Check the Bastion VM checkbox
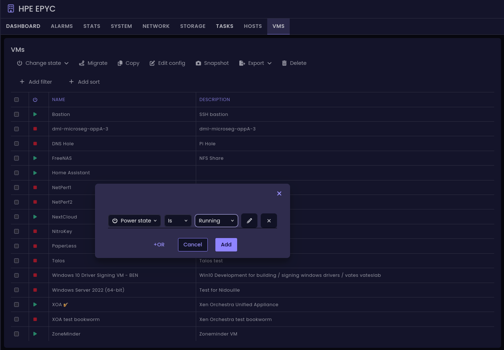Image resolution: width=504 pixels, height=350 pixels. click(x=16, y=114)
